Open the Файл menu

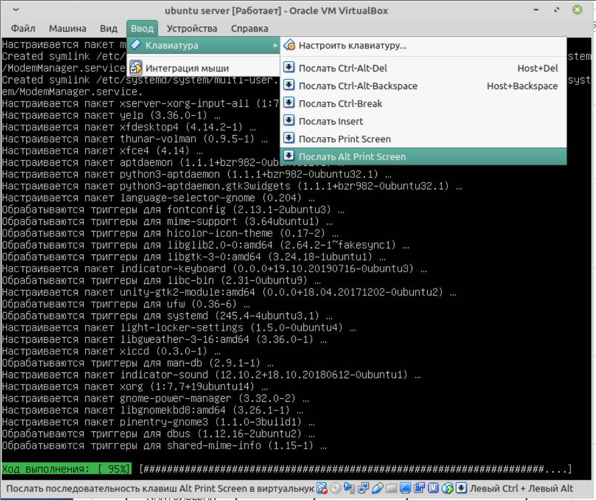pyautogui.click(x=23, y=29)
